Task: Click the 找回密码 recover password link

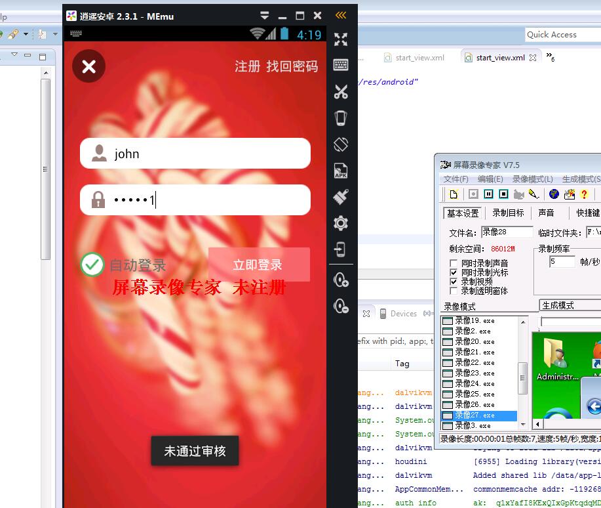Action: 292,66
